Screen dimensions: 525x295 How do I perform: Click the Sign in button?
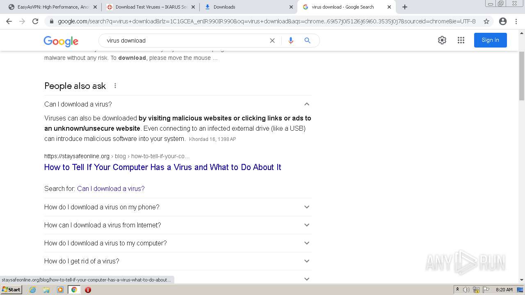coord(490,40)
